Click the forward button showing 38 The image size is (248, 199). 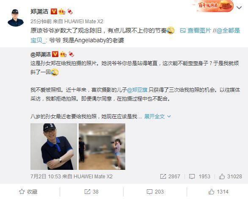pyautogui.click(x=91, y=191)
